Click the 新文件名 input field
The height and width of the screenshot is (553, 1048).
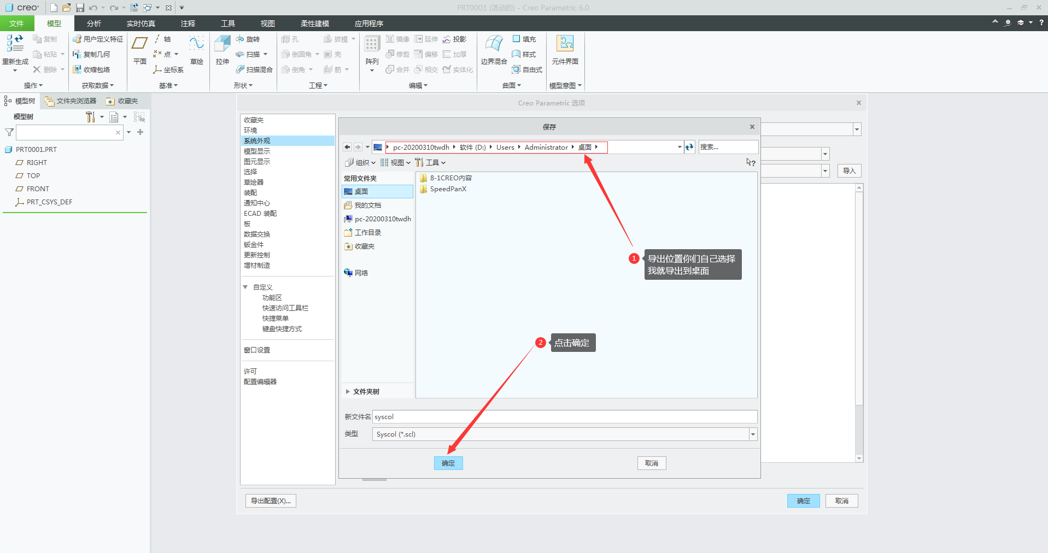click(565, 417)
